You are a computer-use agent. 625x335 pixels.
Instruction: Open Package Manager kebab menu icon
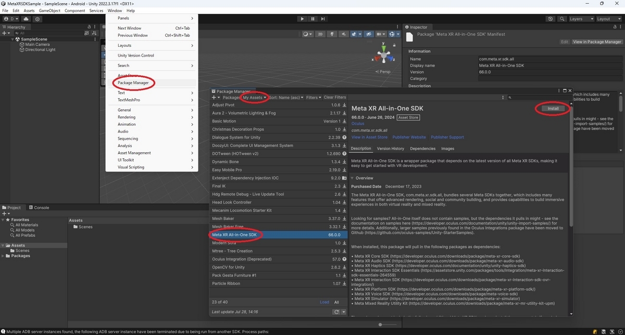click(x=503, y=97)
